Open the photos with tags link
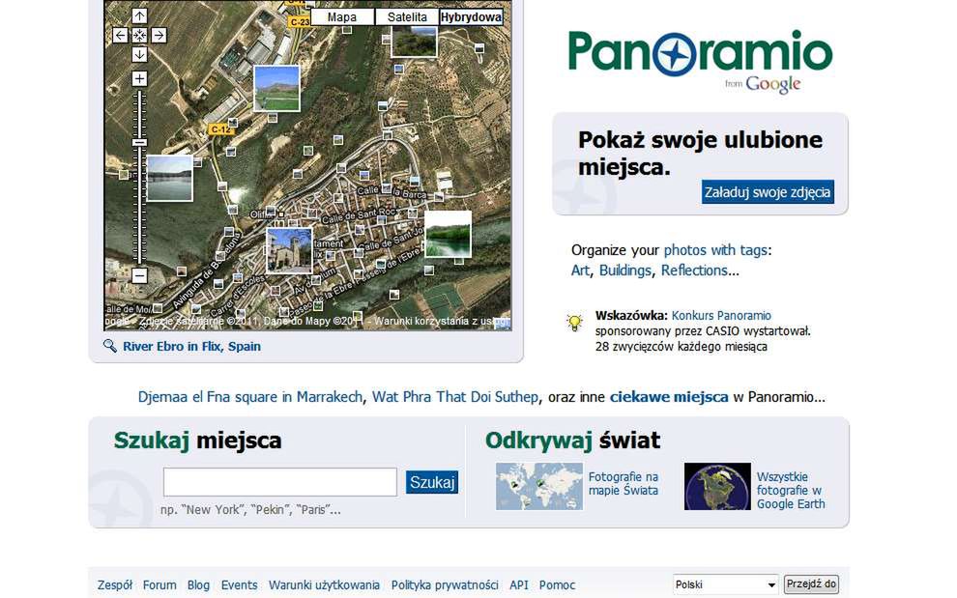The height and width of the screenshot is (598, 957). tap(715, 250)
